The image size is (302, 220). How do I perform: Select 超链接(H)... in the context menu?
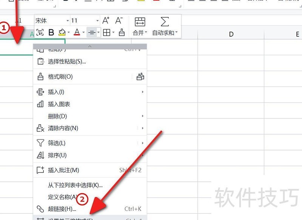click(90, 209)
